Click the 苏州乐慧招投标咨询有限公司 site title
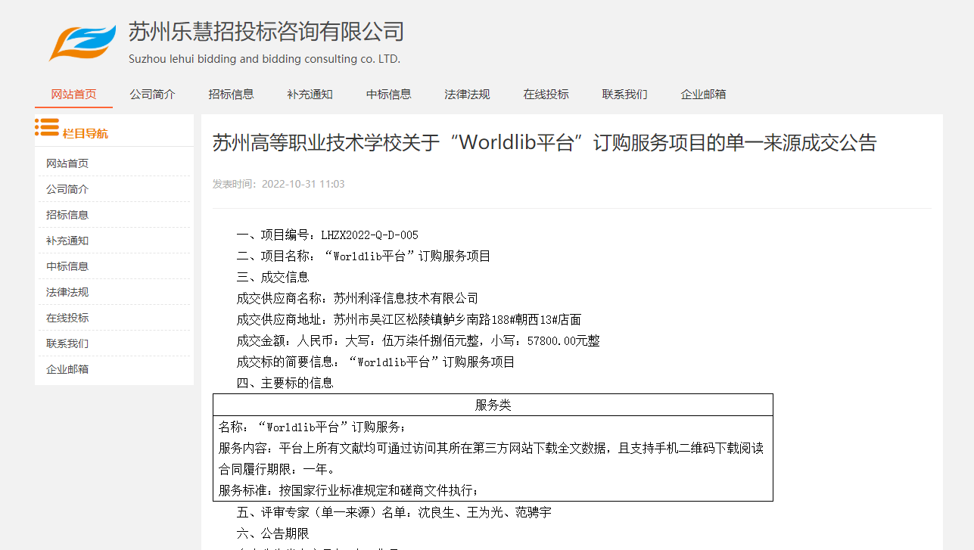This screenshot has height=550, width=974. pyautogui.click(x=266, y=32)
